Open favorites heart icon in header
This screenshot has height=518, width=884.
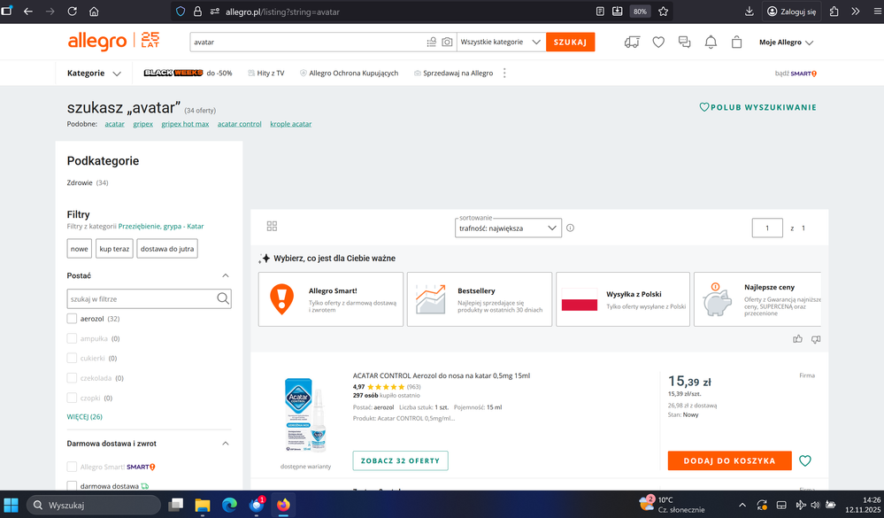pyautogui.click(x=658, y=42)
